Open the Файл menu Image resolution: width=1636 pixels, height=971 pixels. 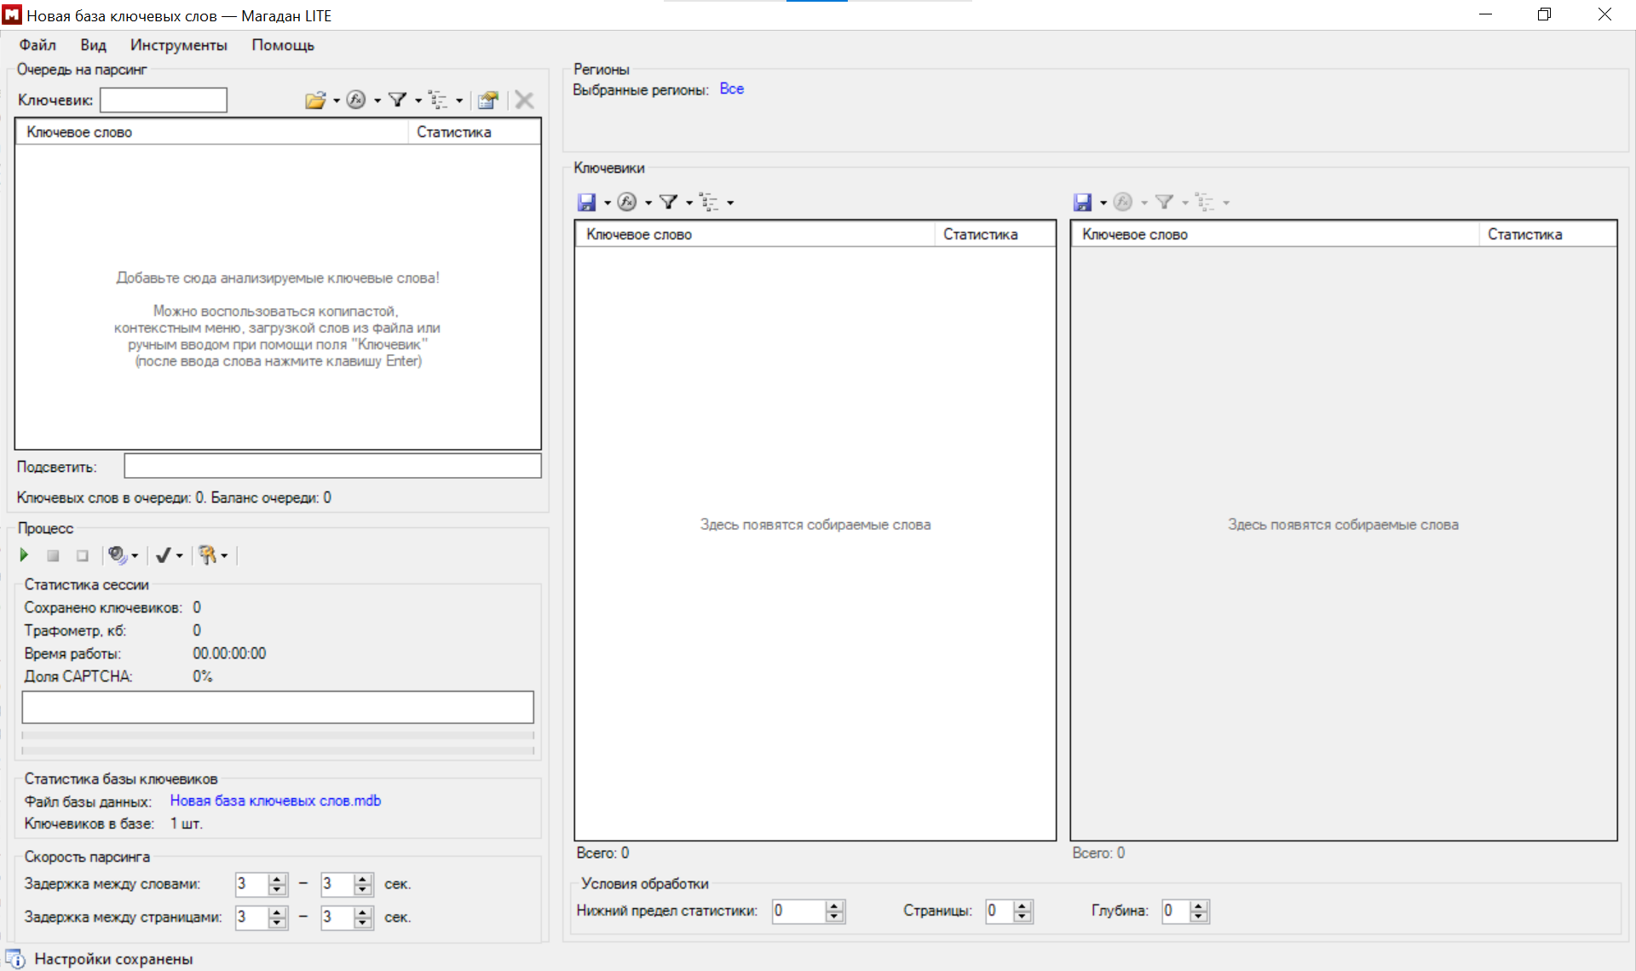[37, 45]
